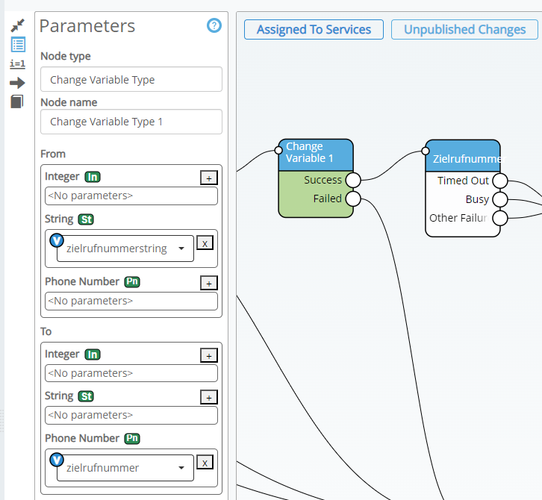Add a Phone Number parameter under From
Screen dimensions: 542x500
point(209,283)
